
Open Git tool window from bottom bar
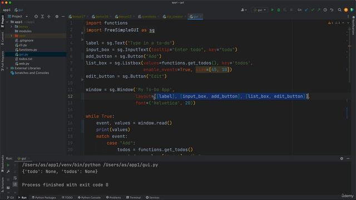point(10,198)
